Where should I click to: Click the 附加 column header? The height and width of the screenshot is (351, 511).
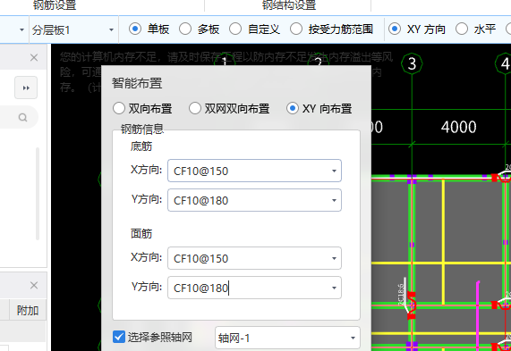28,311
